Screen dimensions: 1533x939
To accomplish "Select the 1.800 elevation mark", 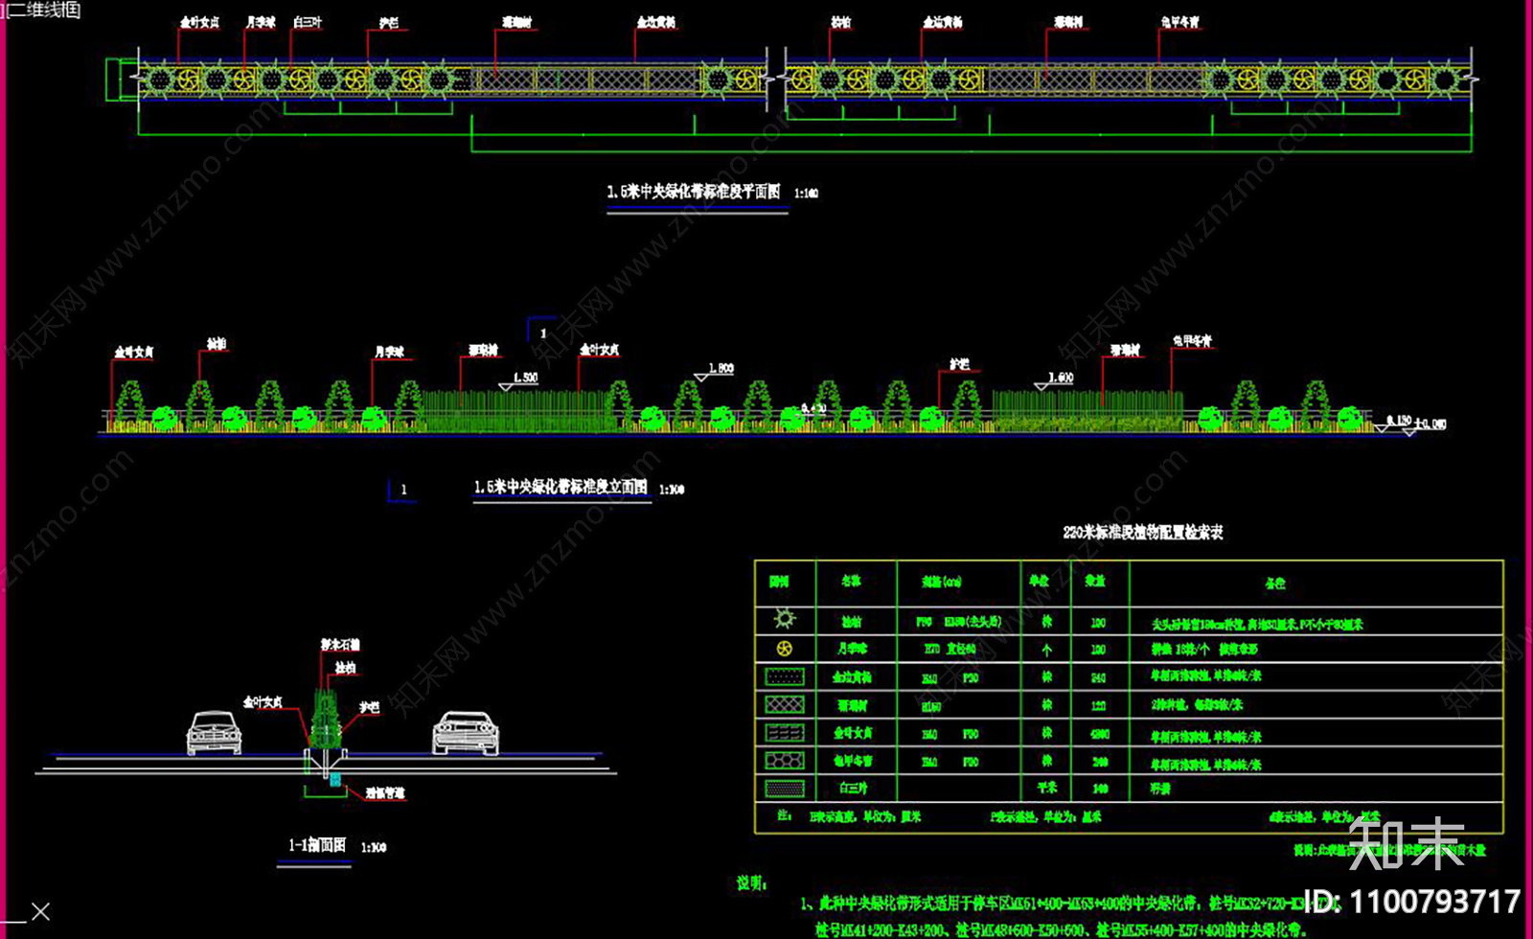I will (x=715, y=371).
